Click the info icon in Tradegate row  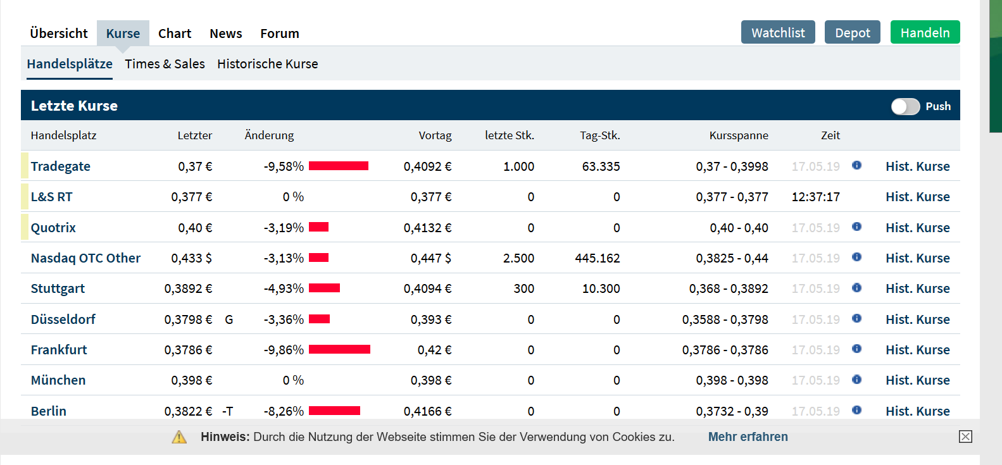click(x=856, y=165)
